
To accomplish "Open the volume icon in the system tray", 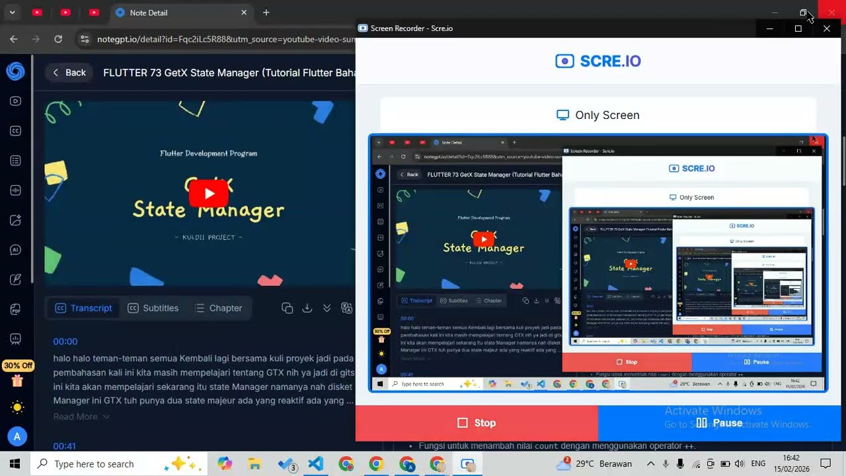I will (x=739, y=463).
